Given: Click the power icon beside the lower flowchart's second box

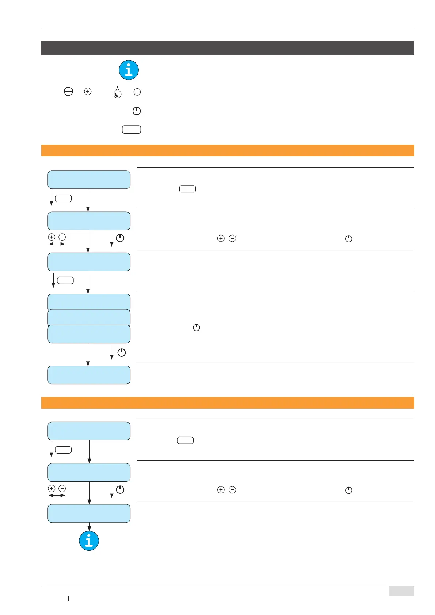Looking at the screenshot, I should (120, 490).
